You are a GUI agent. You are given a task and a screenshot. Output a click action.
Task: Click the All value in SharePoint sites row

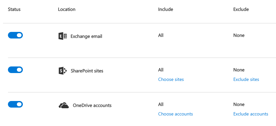pos(161,70)
